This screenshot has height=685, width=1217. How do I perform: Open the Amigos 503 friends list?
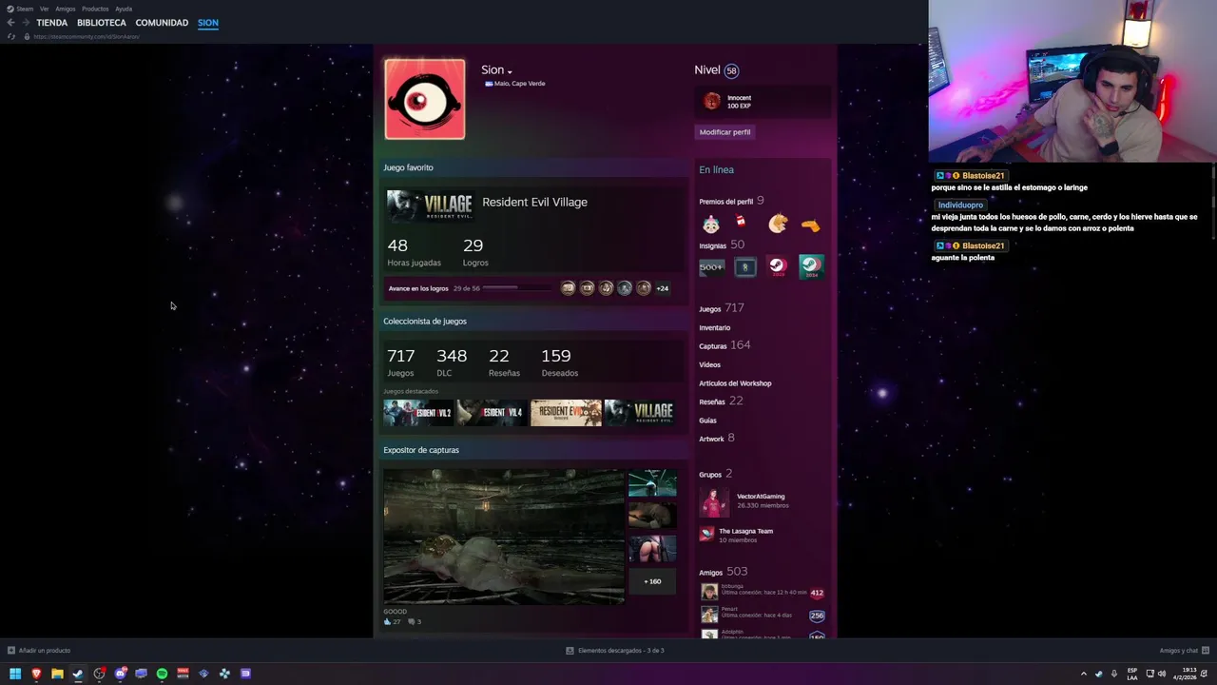pos(724,572)
